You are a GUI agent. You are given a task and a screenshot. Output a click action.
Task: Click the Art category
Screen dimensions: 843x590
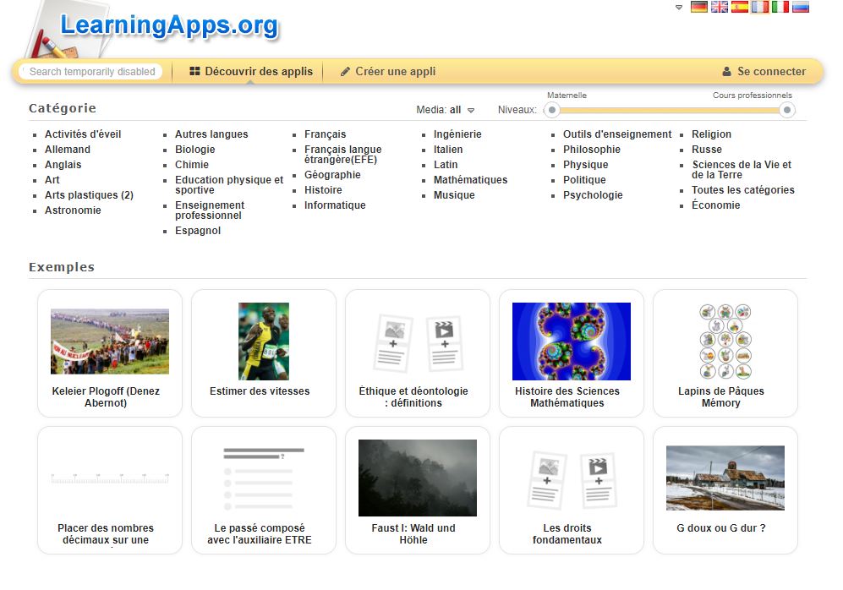pos(52,180)
